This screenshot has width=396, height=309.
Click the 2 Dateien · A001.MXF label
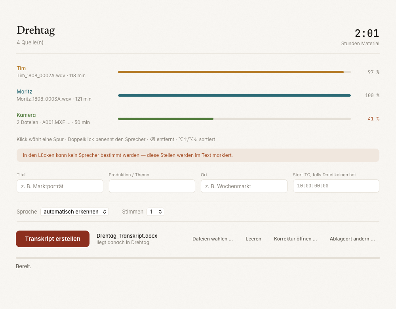[x=53, y=122]
